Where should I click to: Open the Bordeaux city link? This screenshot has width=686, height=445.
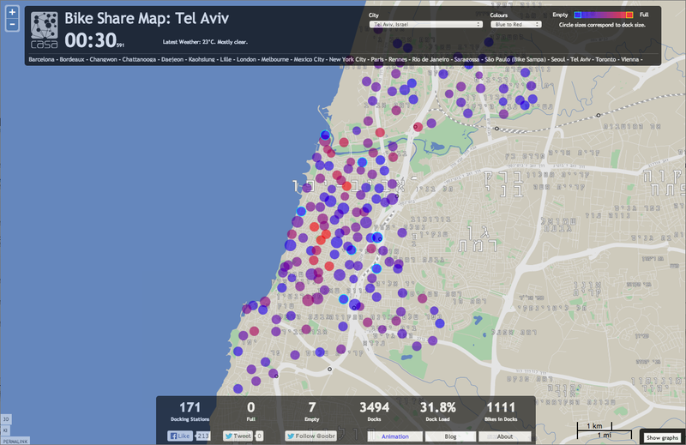tap(72, 59)
